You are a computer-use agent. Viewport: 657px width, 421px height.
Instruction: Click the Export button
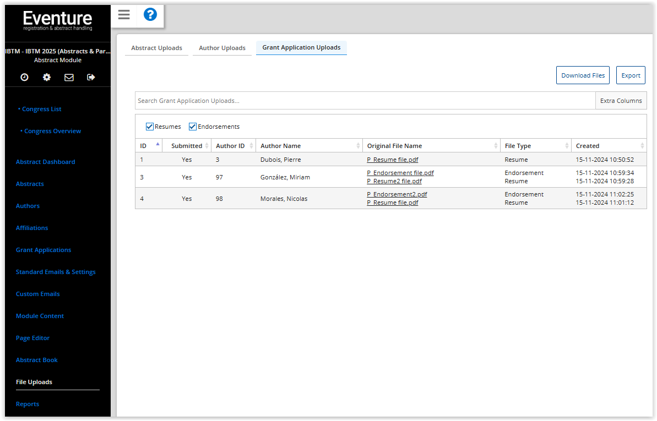[631, 75]
